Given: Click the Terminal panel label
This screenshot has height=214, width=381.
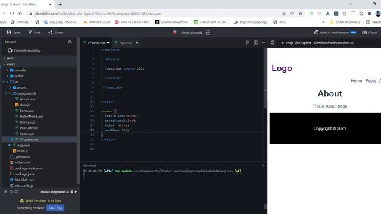Looking at the screenshot, I should click(x=89, y=166).
